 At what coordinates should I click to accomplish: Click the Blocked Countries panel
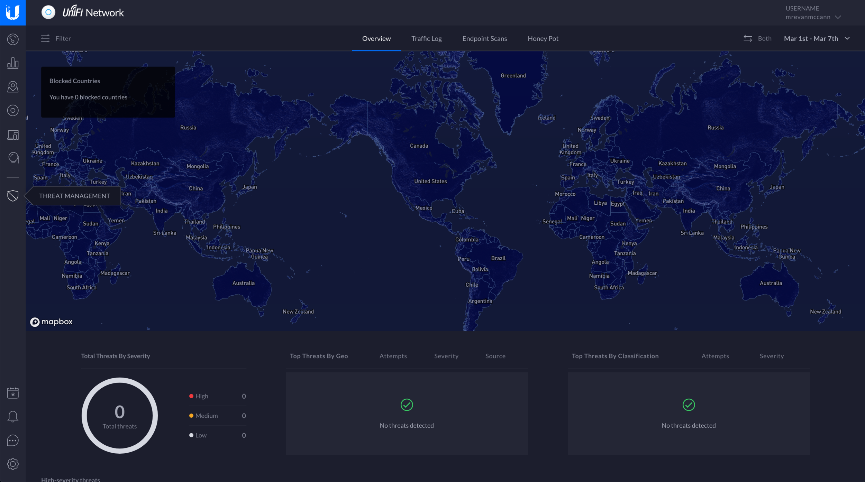point(108,92)
